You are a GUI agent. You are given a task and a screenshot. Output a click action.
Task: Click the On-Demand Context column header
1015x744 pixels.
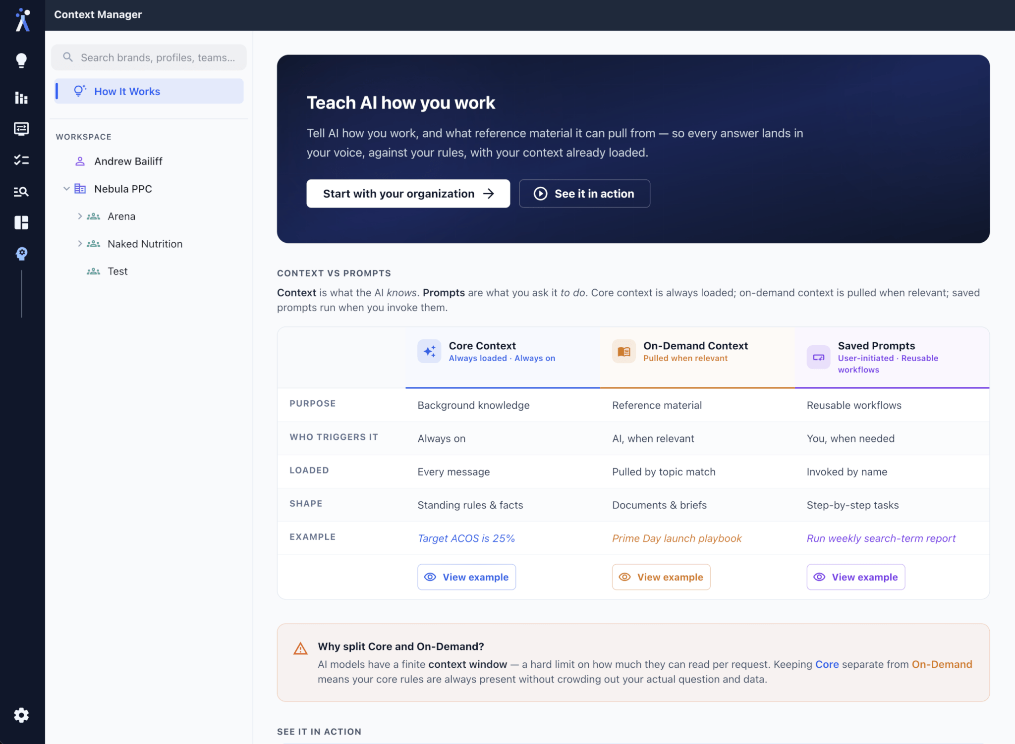point(697,357)
